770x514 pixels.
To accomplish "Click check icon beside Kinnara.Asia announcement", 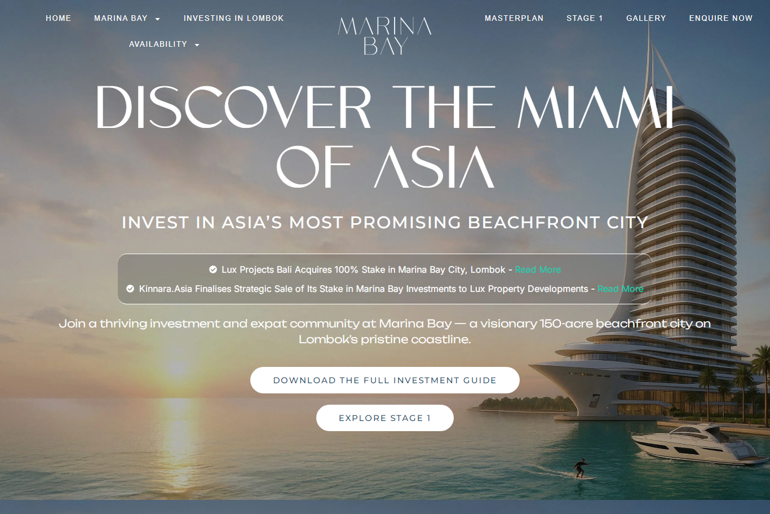I will point(130,289).
